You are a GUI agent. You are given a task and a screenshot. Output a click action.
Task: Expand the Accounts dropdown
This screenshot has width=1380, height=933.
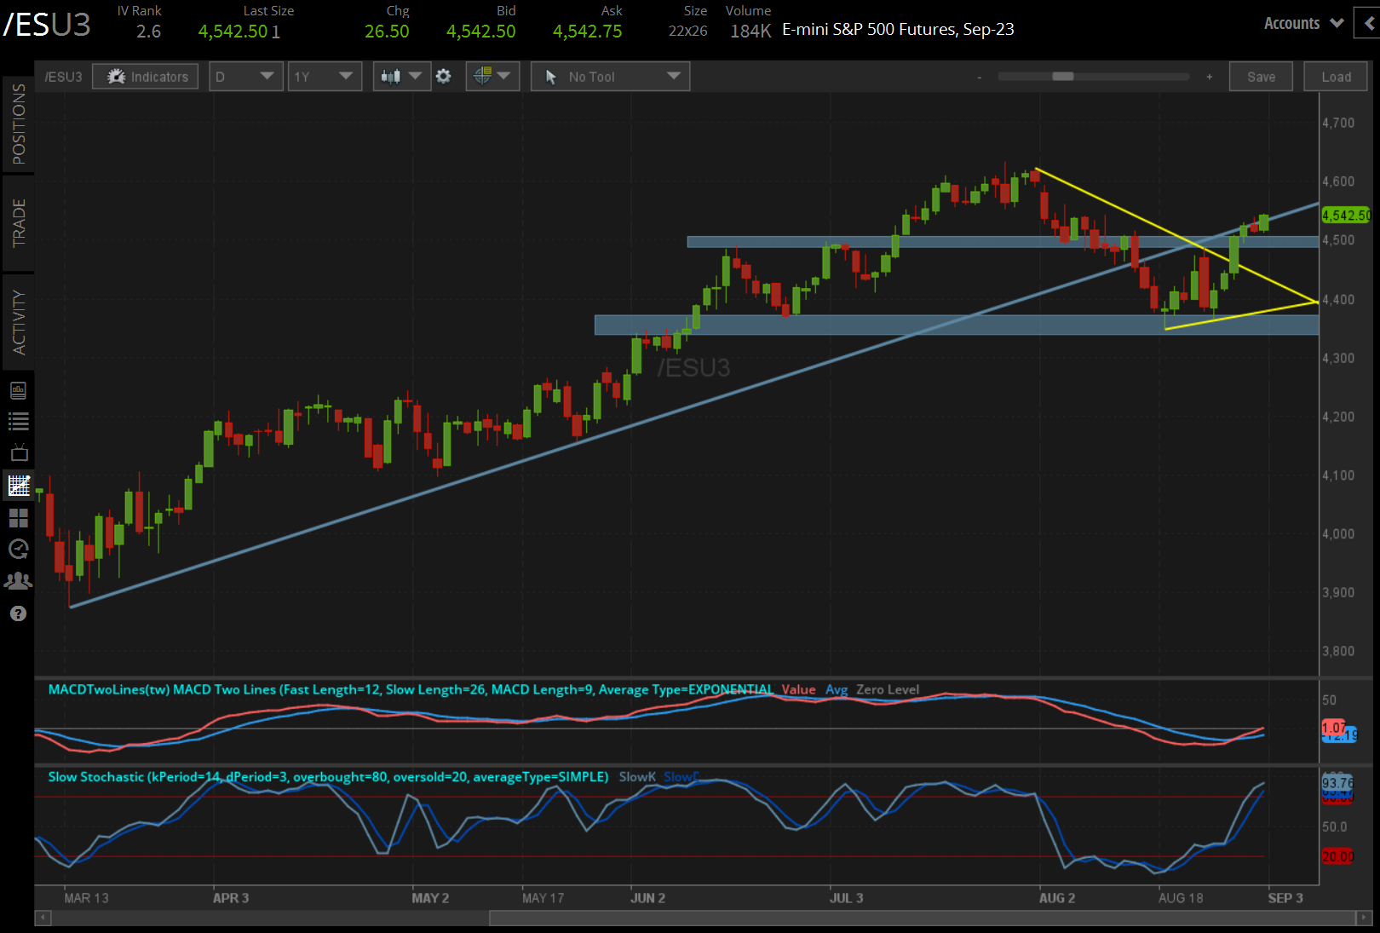pyautogui.click(x=1303, y=24)
